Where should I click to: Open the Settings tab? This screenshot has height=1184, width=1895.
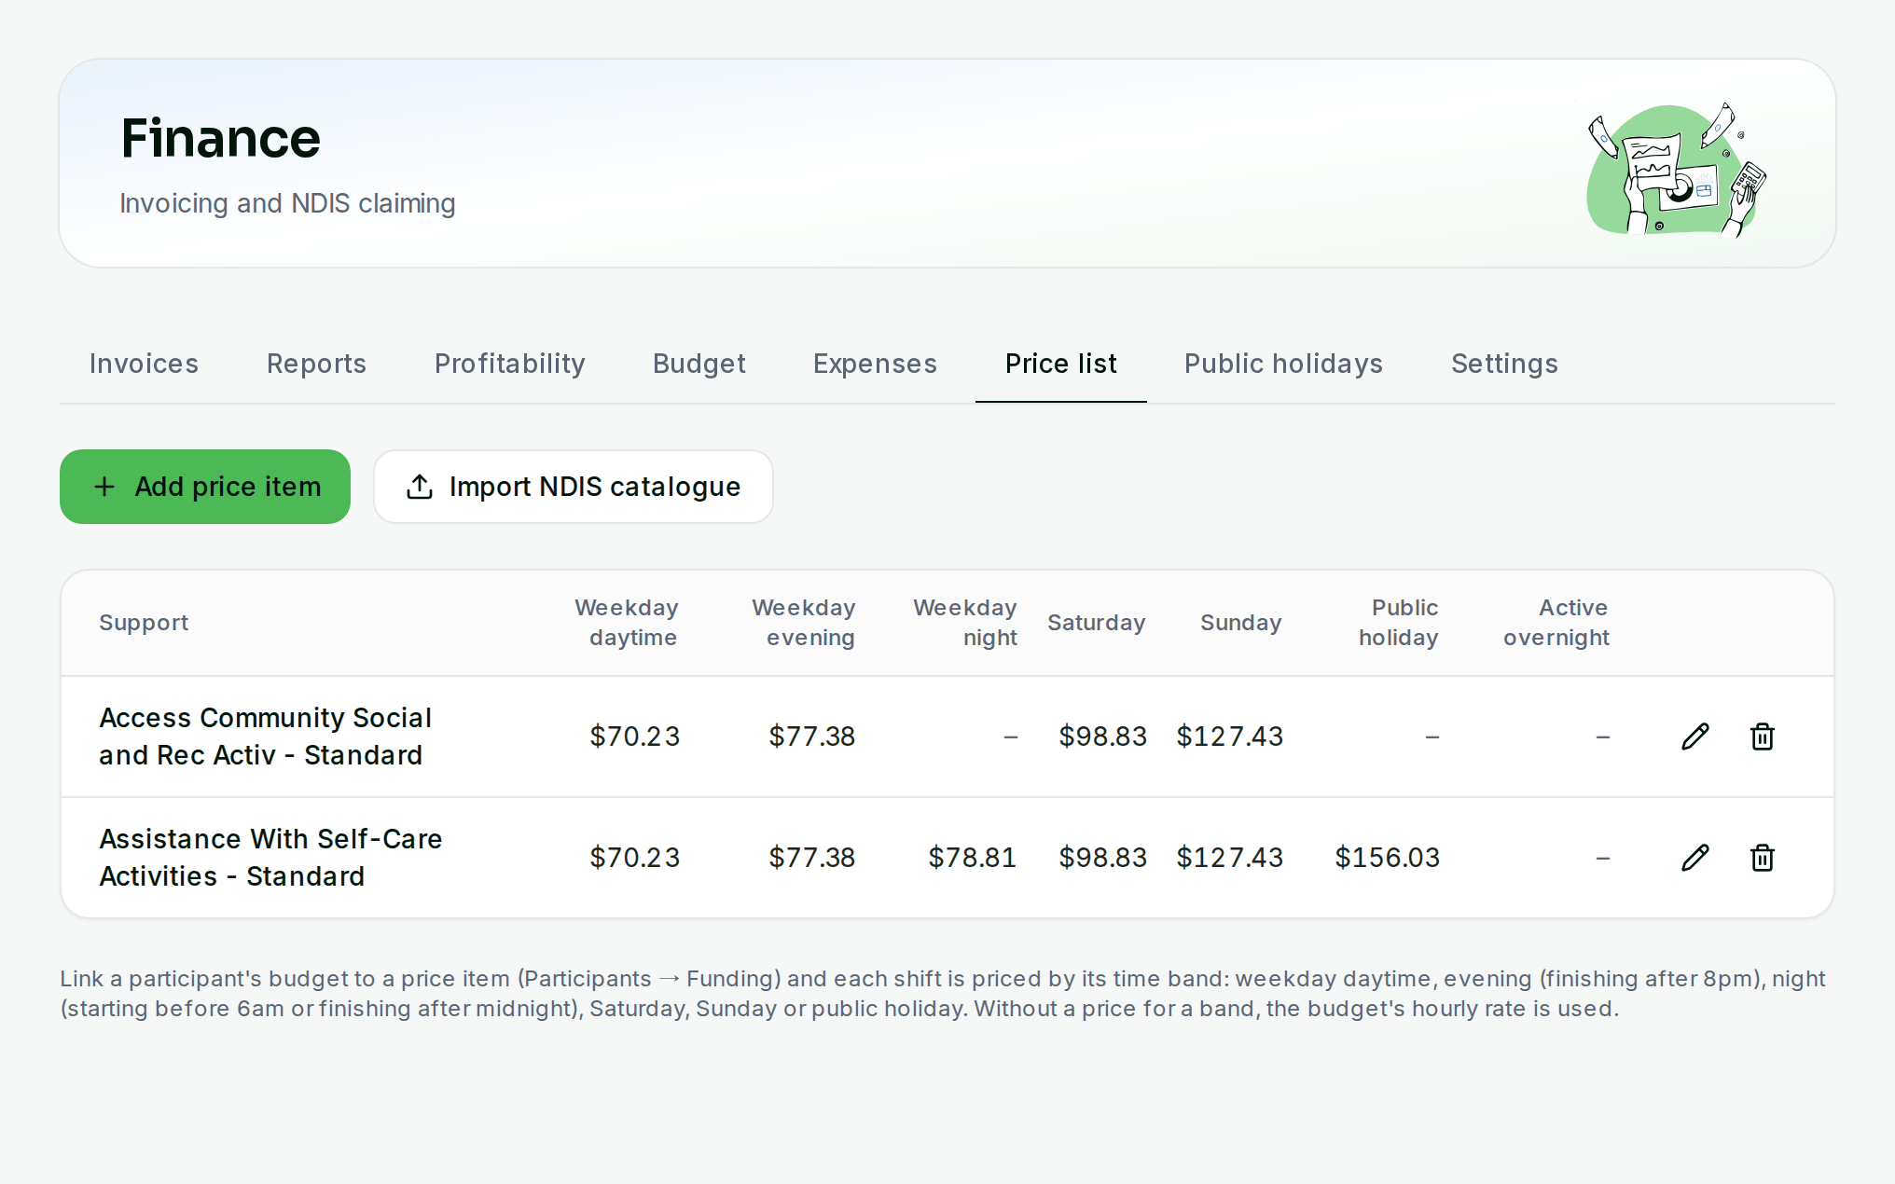1504,364
